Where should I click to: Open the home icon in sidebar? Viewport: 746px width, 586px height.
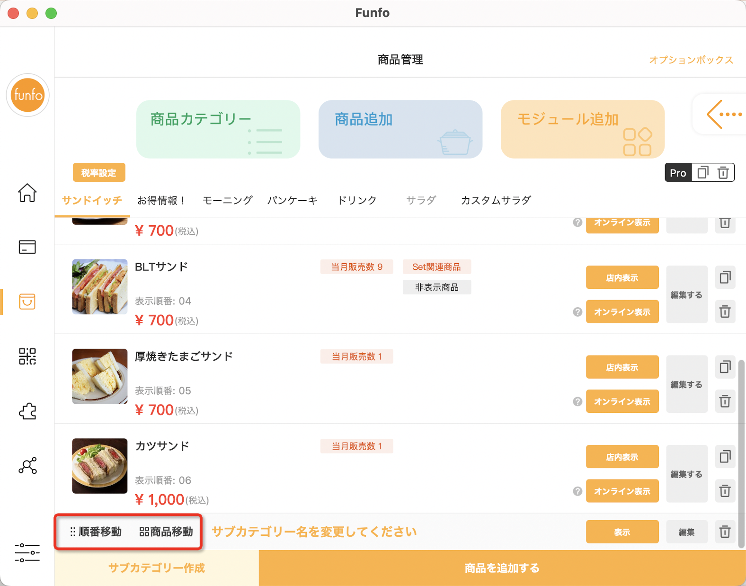coord(27,193)
